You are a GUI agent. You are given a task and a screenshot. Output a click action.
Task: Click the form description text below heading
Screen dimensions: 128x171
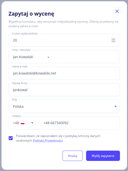(63, 24)
